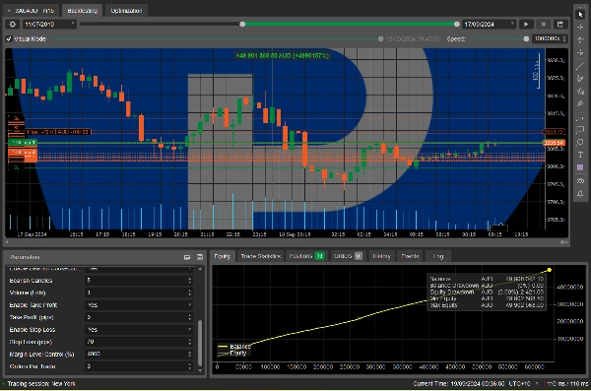Open the Enable Stop Loss dropdown

click(x=139, y=330)
